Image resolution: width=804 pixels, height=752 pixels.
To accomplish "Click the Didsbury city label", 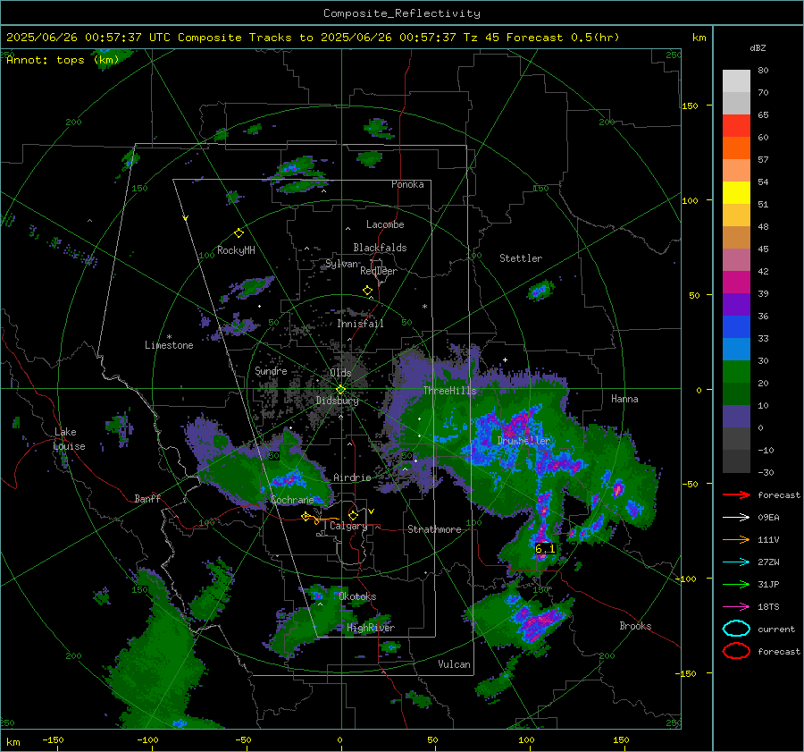I will (338, 401).
